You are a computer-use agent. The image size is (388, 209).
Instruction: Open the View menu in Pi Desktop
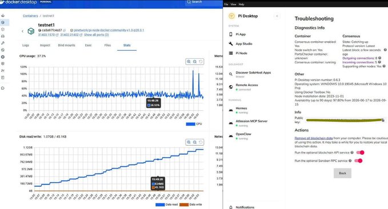pos(233,4)
